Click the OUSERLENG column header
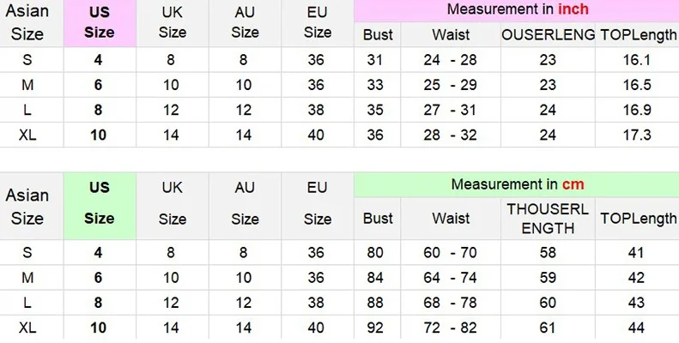This screenshot has height=343, width=679. [548, 34]
